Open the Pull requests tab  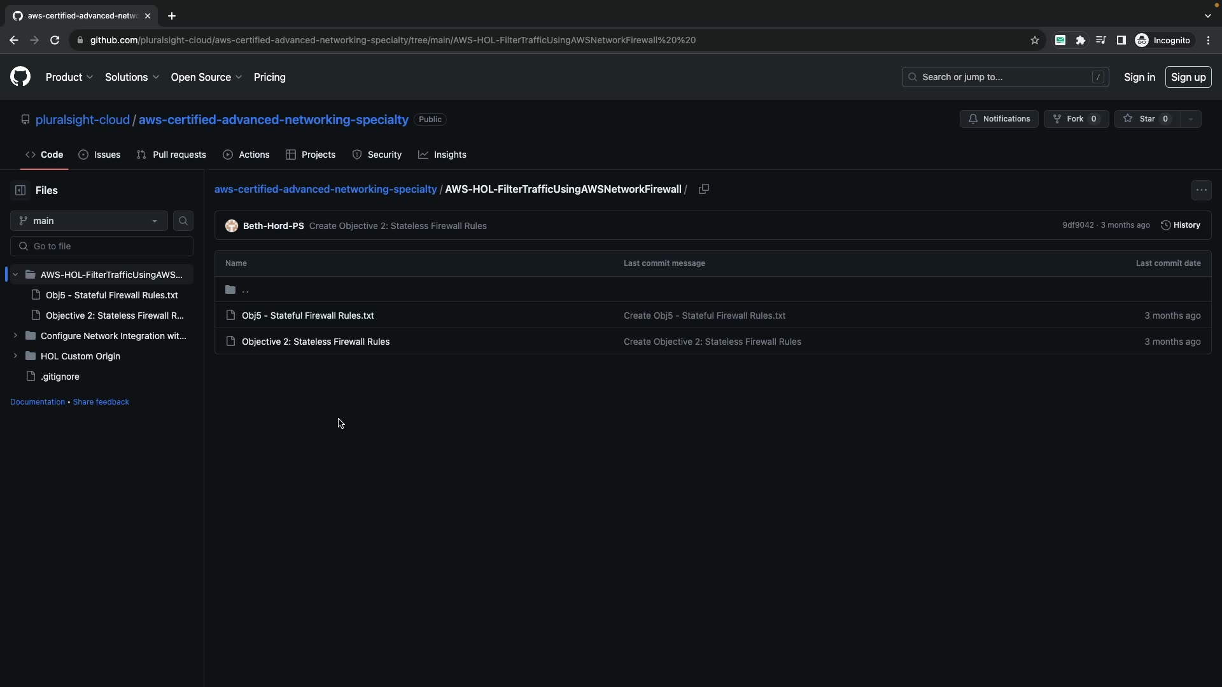171,155
